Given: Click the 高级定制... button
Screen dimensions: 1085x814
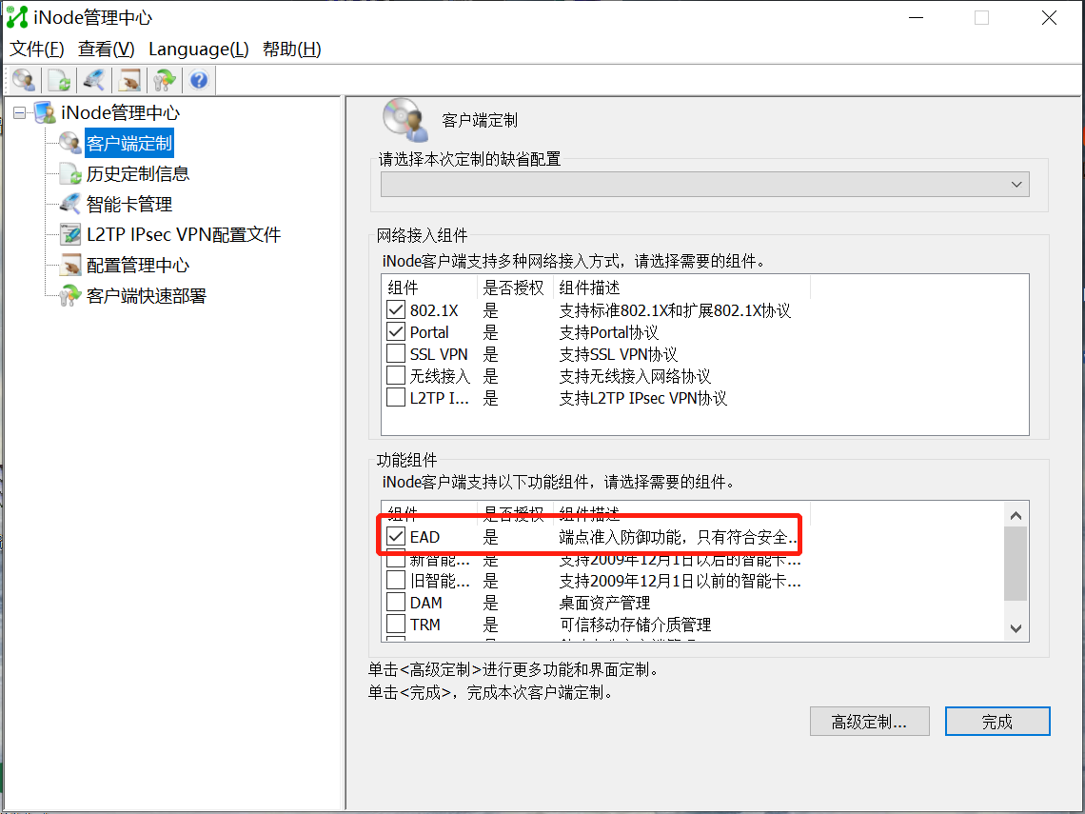Looking at the screenshot, I should click(869, 722).
